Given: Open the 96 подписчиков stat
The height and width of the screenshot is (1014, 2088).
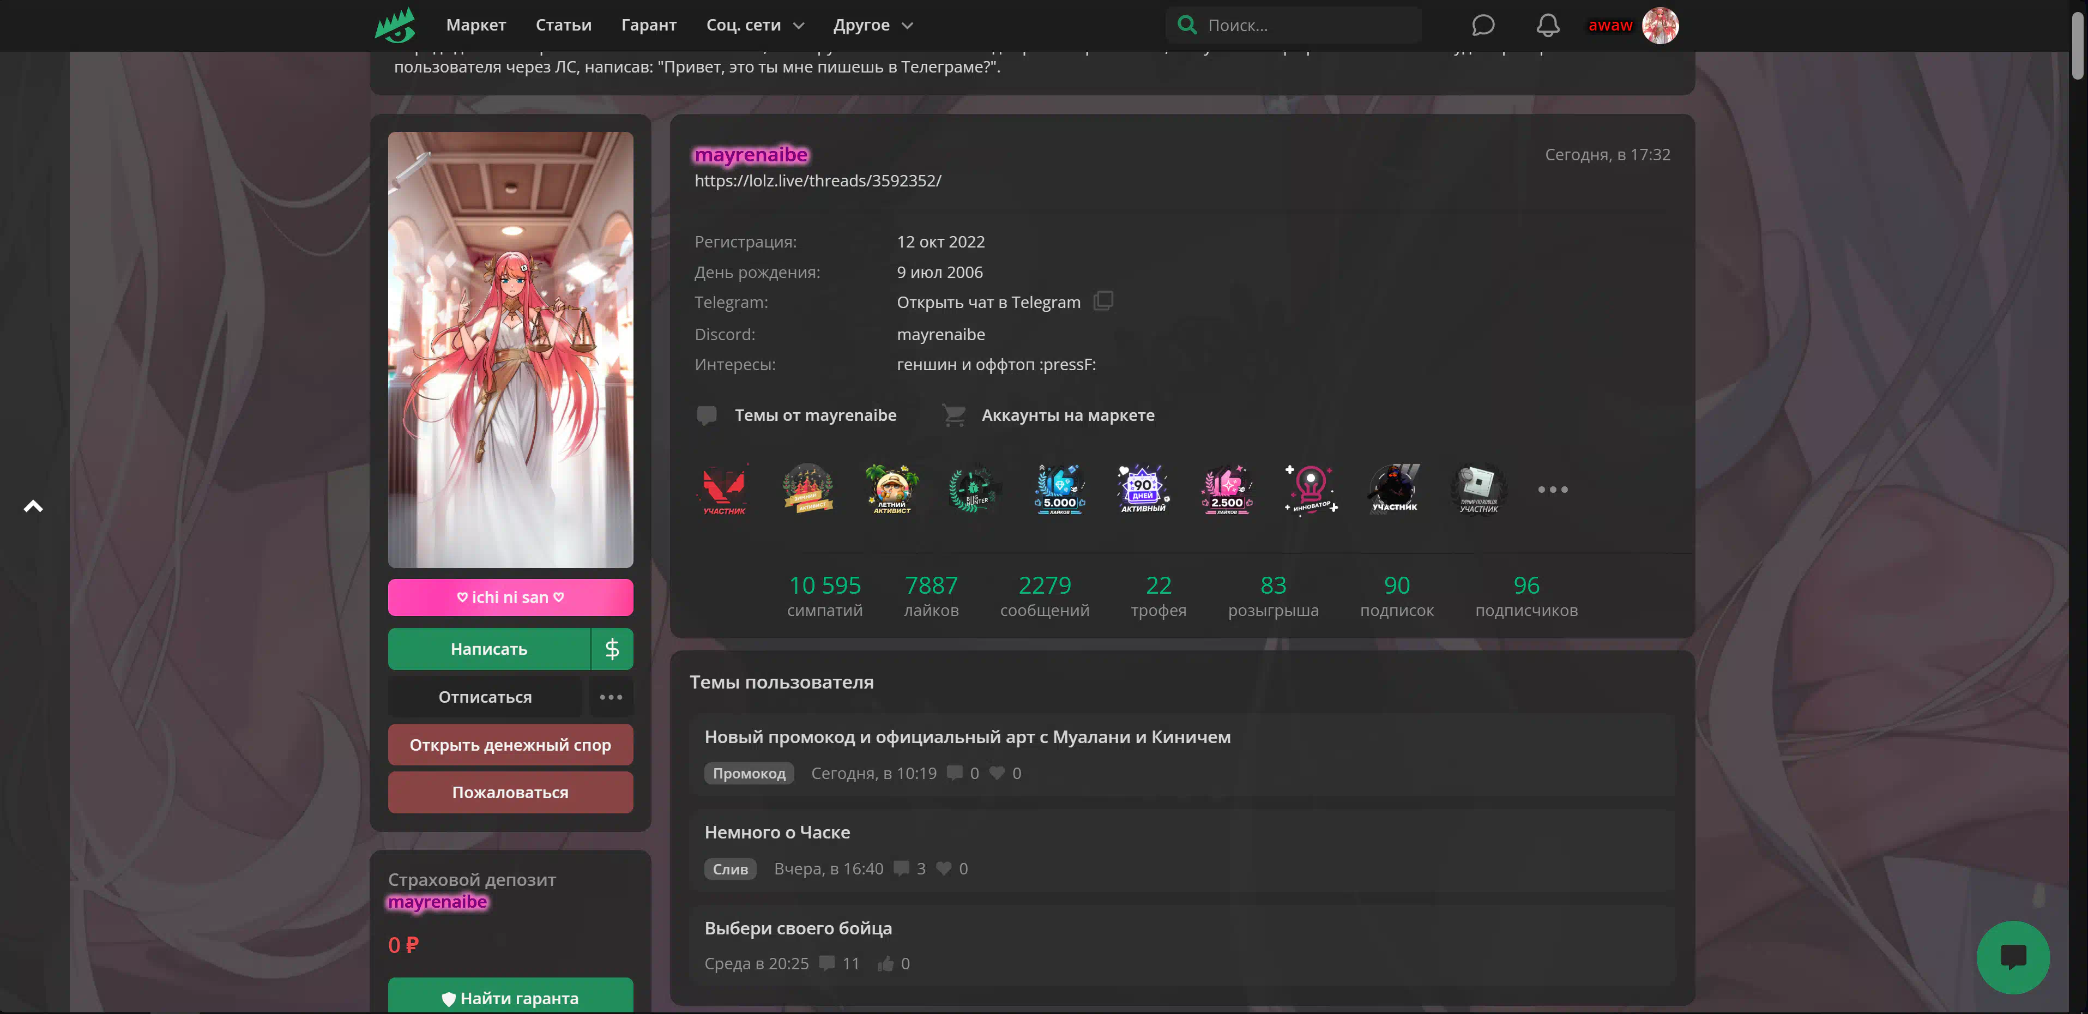Looking at the screenshot, I should click(x=1526, y=596).
